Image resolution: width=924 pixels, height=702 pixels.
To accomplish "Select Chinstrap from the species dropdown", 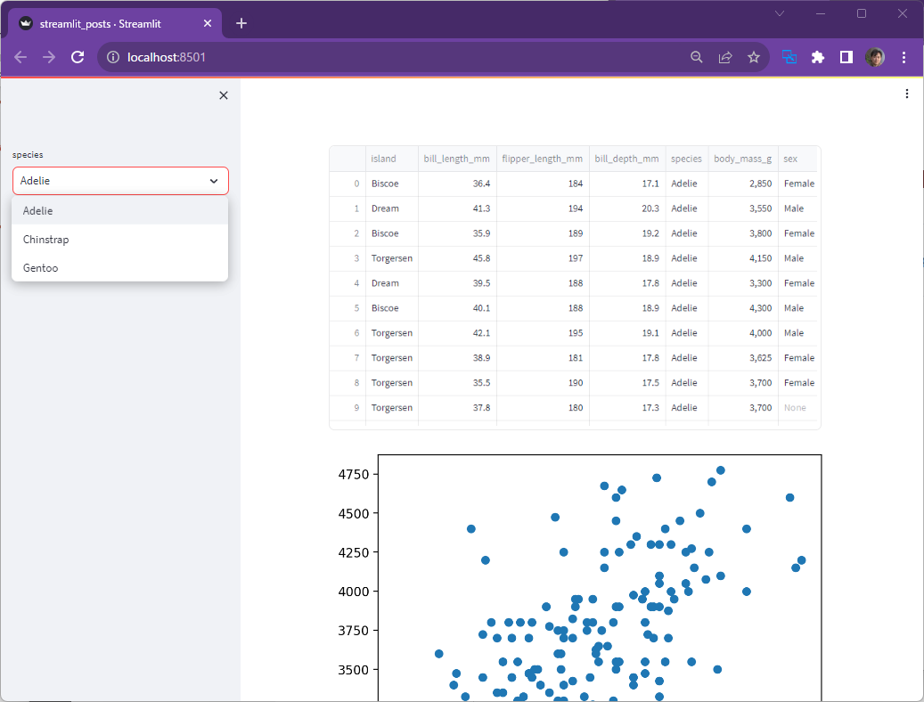I will click(45, 239).
